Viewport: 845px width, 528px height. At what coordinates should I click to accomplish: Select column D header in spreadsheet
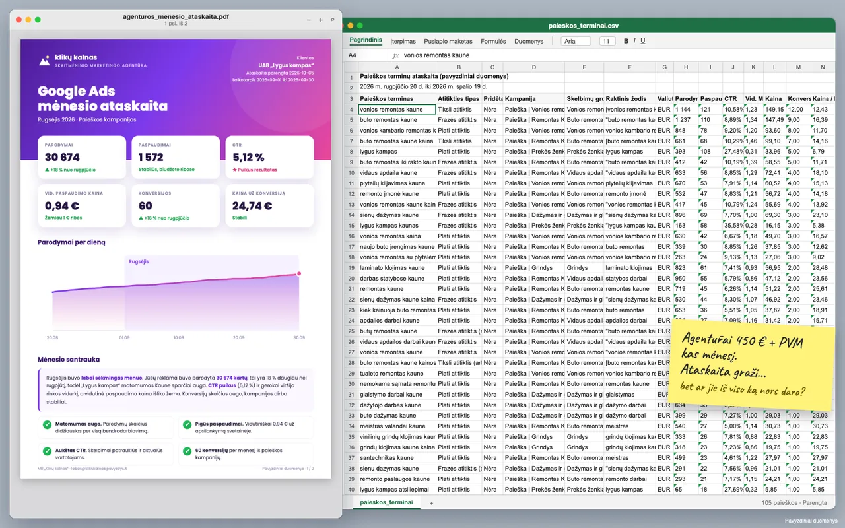[x=534, y=67]
